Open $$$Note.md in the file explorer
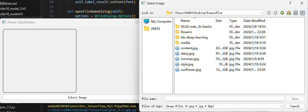This screenshot has width=308, height=112. pyautogui.click(x=8, y=4)
